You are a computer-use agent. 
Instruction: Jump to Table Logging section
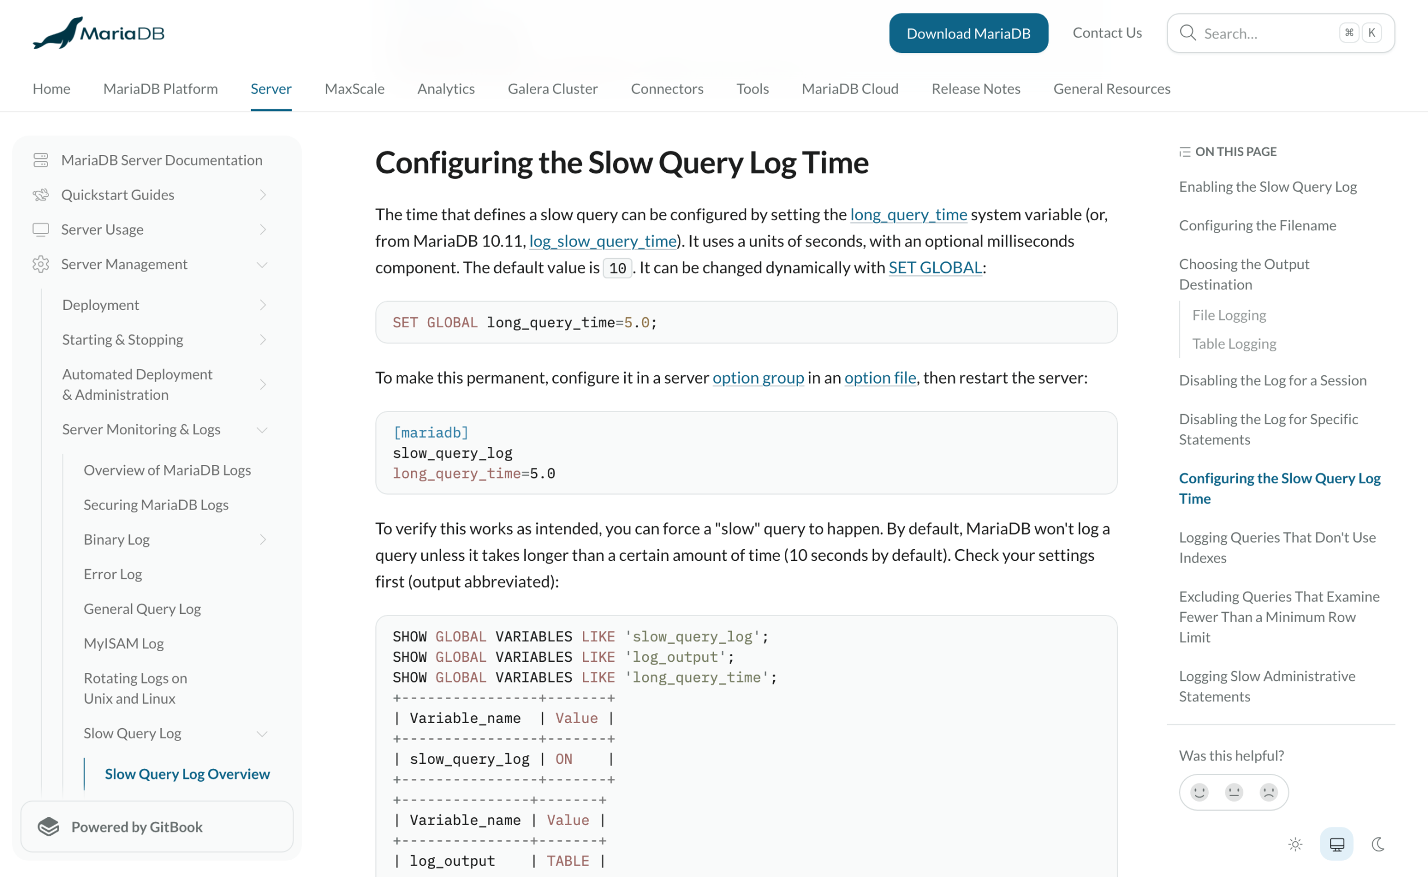click(x=1234, y=344)
